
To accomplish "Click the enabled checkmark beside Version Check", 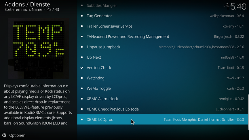I will pos(82,68).
